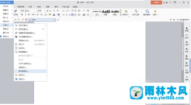Open the 开发工具 ribbon tab
191x105 pixels.
coord(66,7)
